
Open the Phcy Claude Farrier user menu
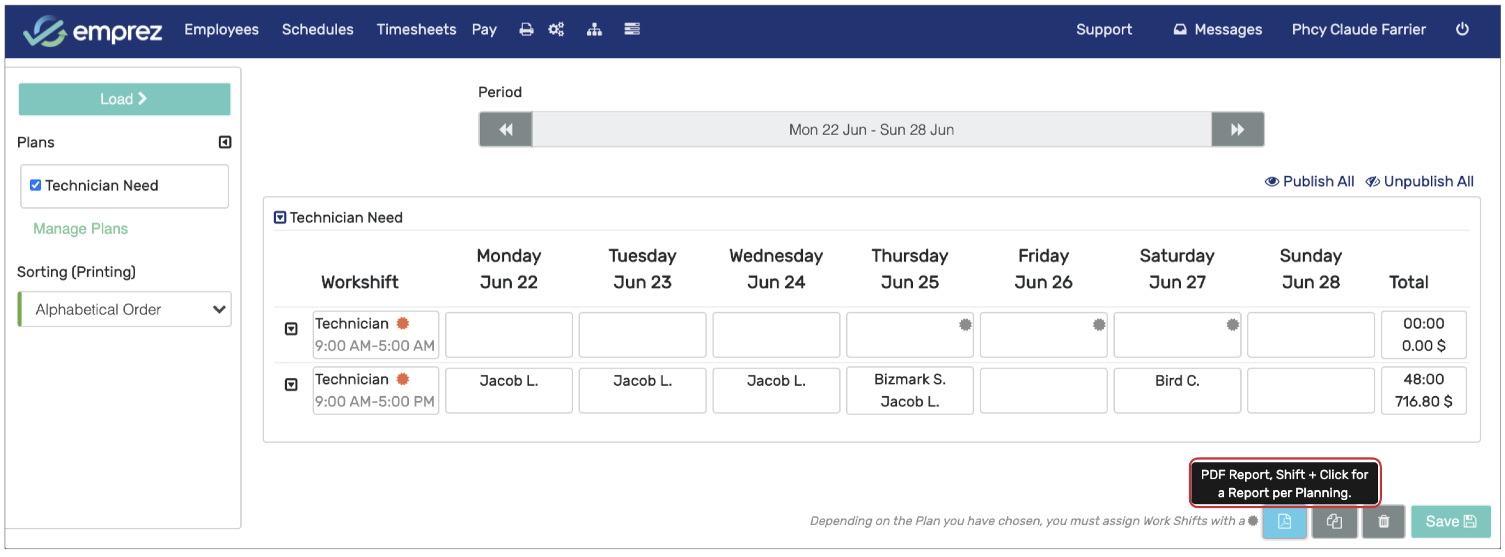pyautogui.click(x=1358, y=29)
